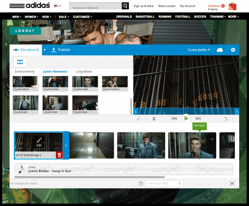This screenshot has height=206, width=249.
Task: Focus the Search for help field
Action: point(164,183)
